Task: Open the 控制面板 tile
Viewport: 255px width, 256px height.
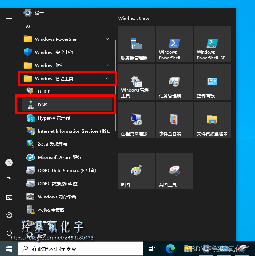Action: point(212,82)
